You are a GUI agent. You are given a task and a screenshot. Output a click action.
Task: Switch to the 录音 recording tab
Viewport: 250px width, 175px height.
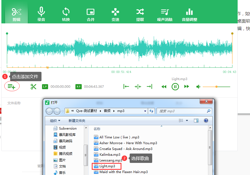[x=41, y=14]
